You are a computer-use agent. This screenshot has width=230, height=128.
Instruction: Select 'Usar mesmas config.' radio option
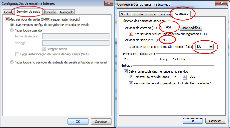click(x=12, y=25)
